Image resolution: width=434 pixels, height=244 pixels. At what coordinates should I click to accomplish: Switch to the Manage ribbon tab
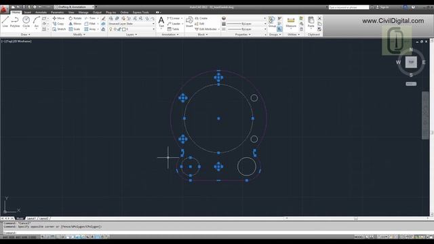(x=83, y=12)
